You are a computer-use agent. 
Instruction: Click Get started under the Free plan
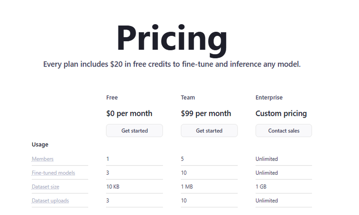134,131
